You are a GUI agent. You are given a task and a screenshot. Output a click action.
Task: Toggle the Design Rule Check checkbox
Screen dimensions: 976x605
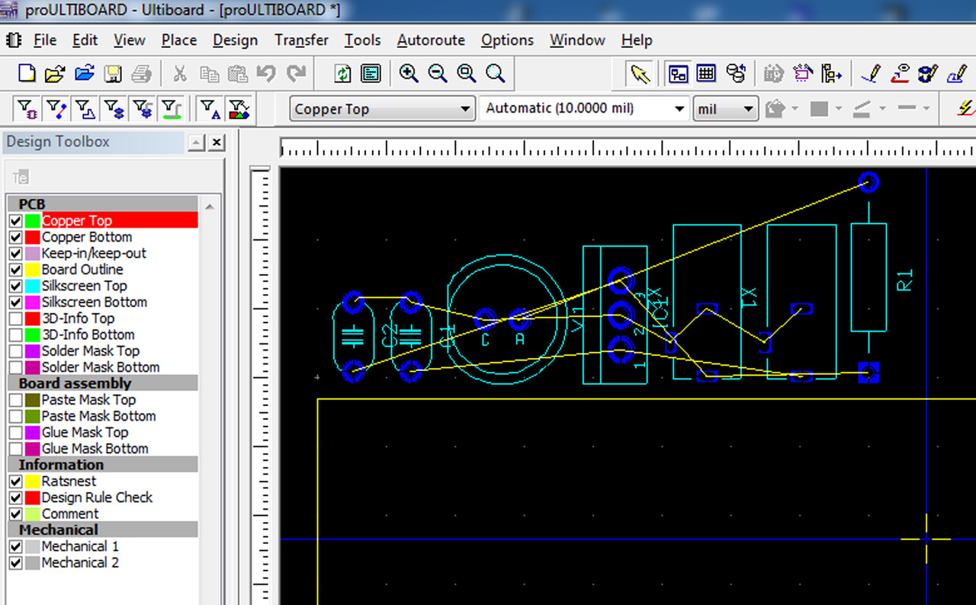(x=15, y=498)
